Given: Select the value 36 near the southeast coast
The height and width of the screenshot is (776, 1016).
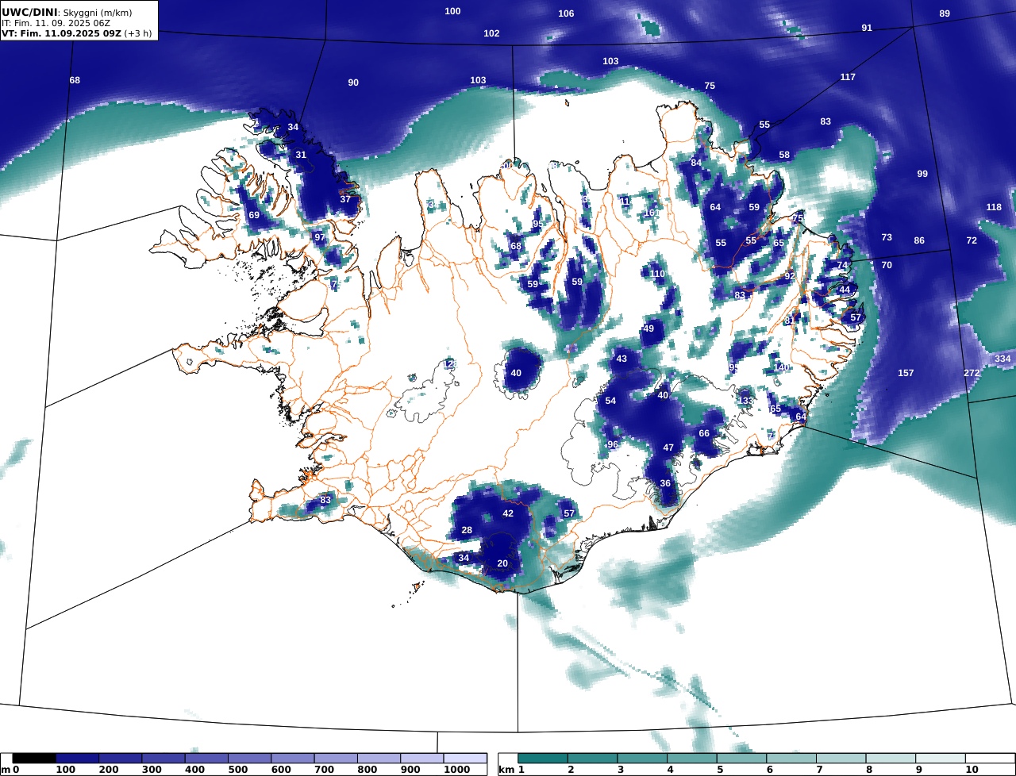Looking at the screenshot, I should click(x=665, y=483).
